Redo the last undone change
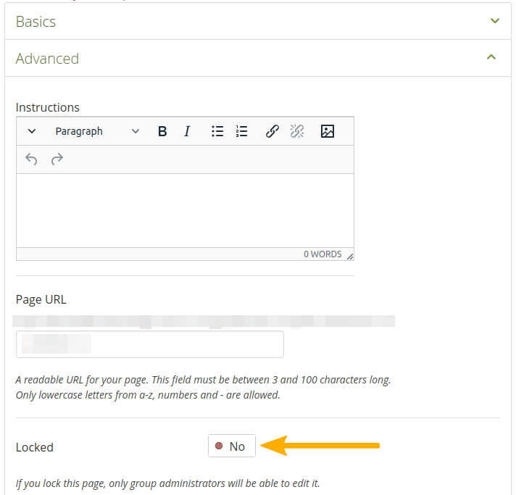Screen dimensions: 516x495 coord(57,159)
